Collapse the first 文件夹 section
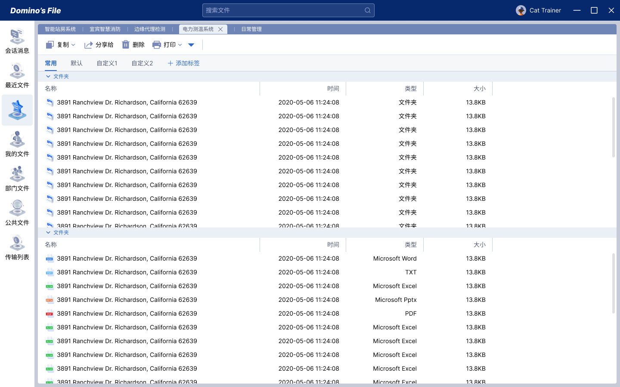The width and height of the screenshot is (620, 387). pos(48,77)
